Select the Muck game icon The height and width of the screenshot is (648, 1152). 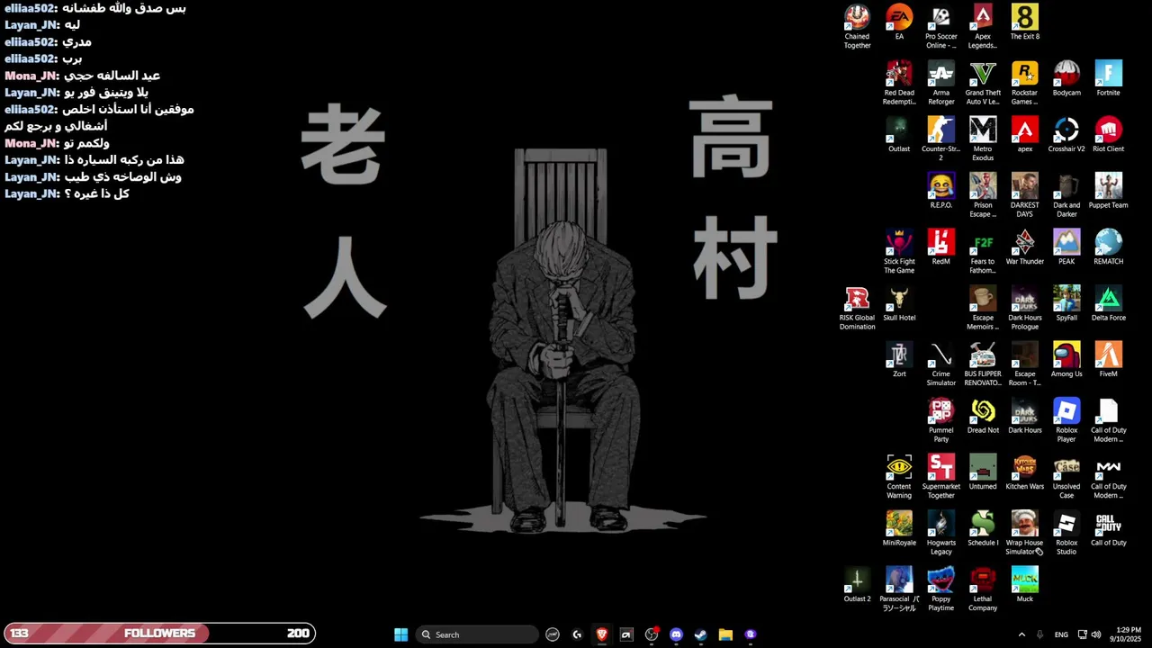tap(1024, 585)
